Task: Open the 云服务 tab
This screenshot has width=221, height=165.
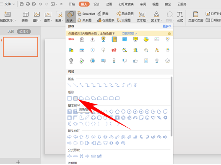Action: pos(182,4)
